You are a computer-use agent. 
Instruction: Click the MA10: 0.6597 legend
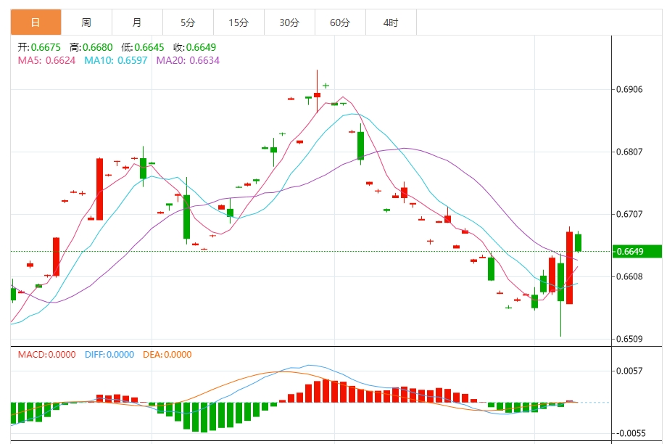(116, 60)
